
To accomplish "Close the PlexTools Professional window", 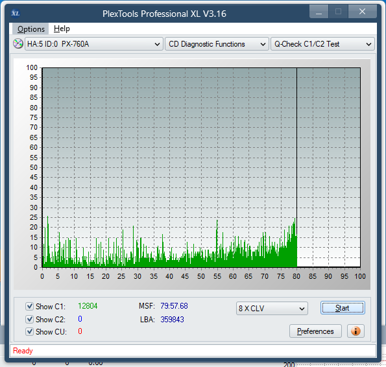I will coord(362,11).
